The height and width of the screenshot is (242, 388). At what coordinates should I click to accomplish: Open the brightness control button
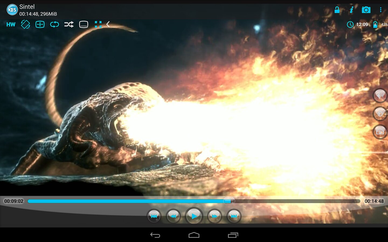coord(380,114)
